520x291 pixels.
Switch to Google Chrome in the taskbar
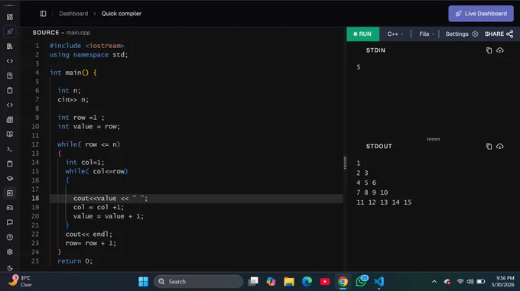tap(343, 282)
